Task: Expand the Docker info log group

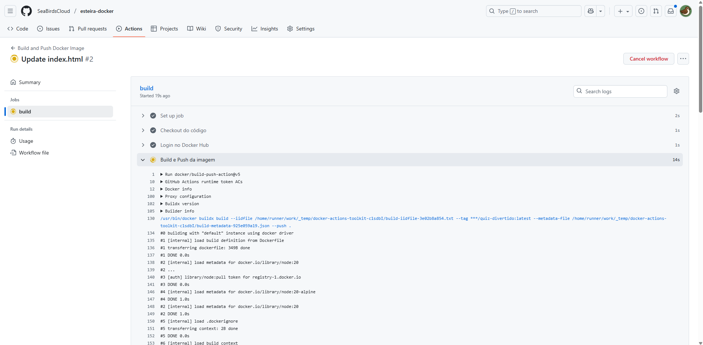Action: tap(176, 189)
